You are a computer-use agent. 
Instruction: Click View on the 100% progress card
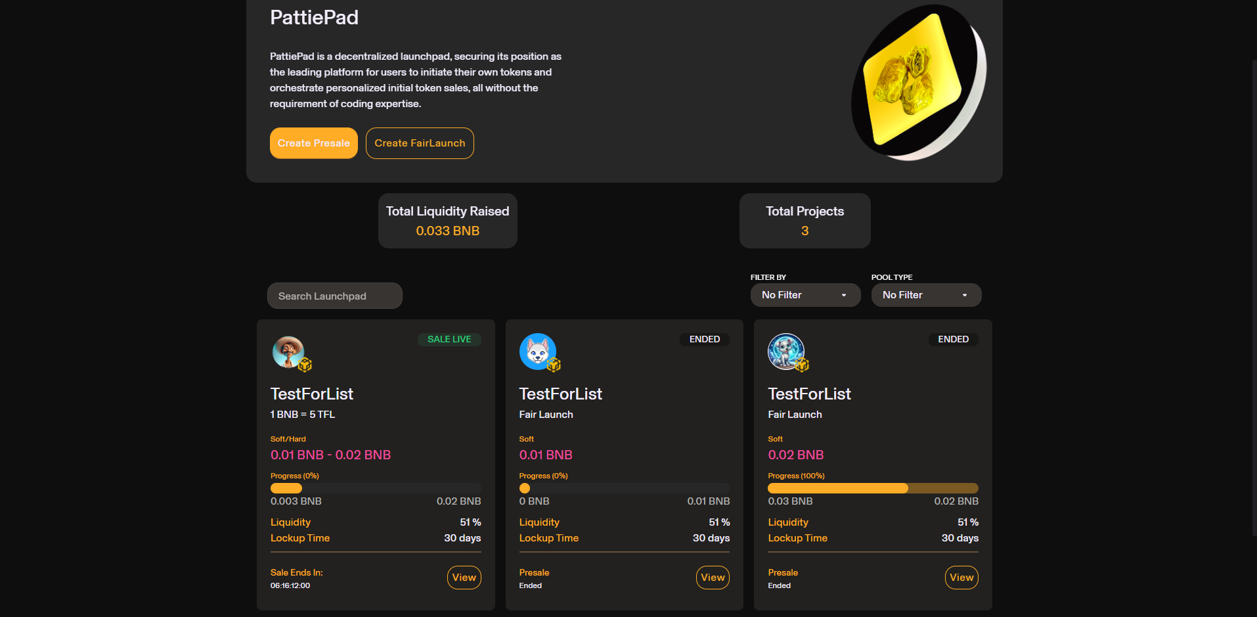(x=961, y=578)
